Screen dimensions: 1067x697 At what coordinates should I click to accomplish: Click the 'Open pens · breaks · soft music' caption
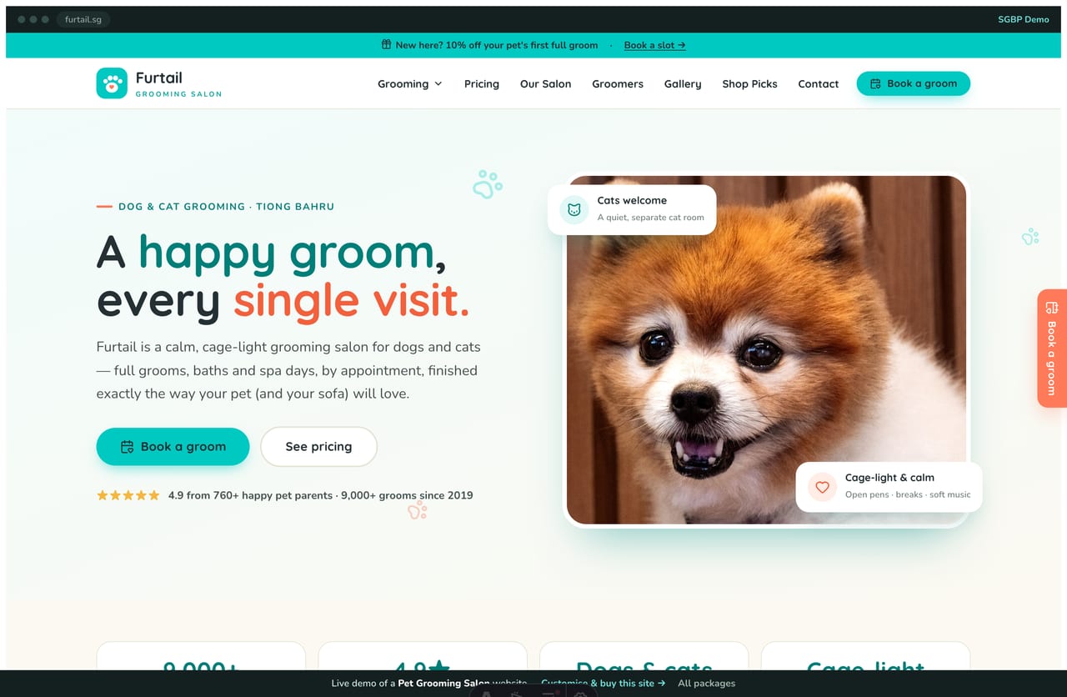908,495
